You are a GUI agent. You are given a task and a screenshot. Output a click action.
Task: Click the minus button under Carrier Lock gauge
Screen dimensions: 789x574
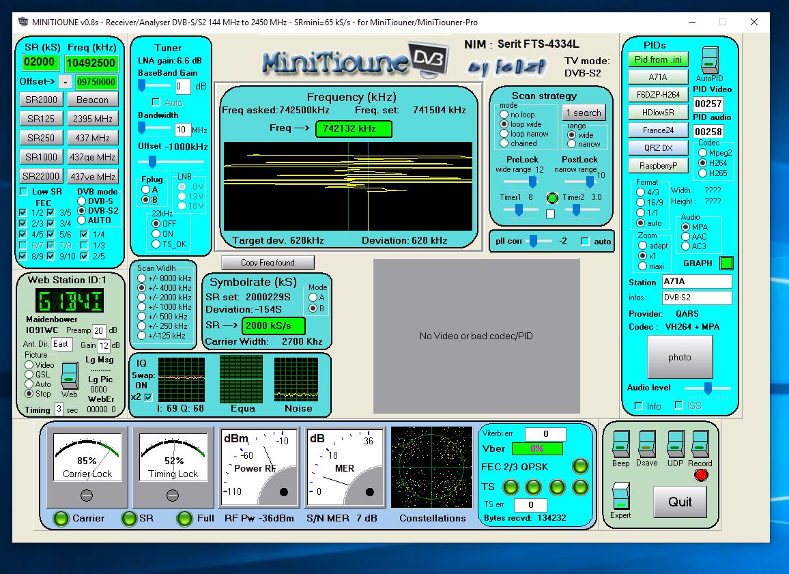87,496
